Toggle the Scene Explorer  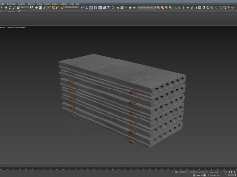point(91,8)
